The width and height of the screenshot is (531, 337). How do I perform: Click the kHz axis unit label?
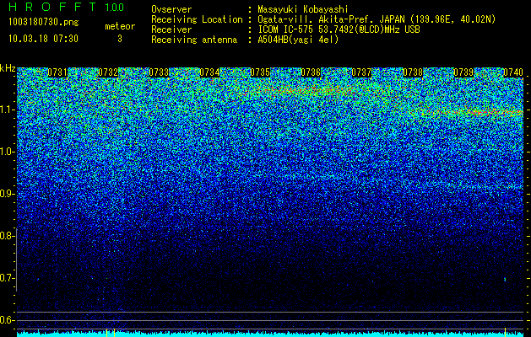click(8, 68)
